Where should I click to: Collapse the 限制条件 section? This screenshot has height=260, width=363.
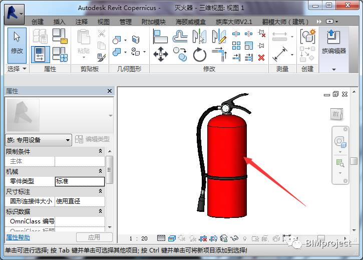[x=100, y=151]
